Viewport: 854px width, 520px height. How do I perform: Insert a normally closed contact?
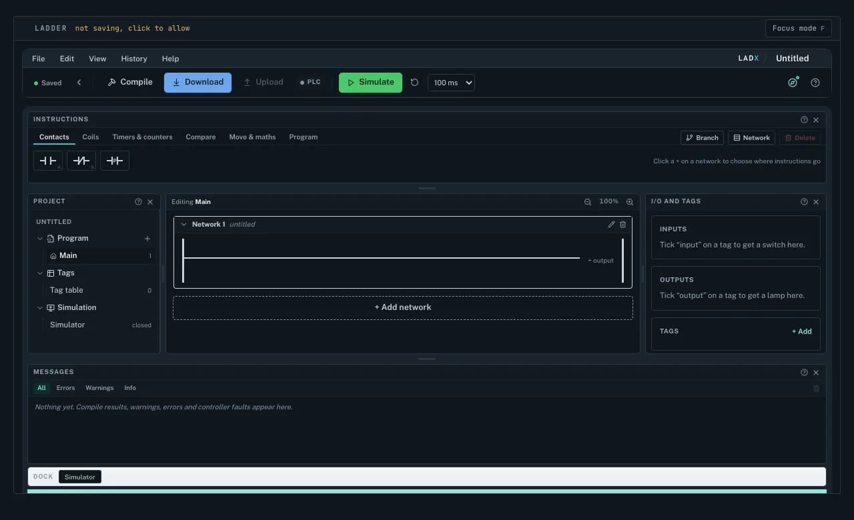pos(81,161)
